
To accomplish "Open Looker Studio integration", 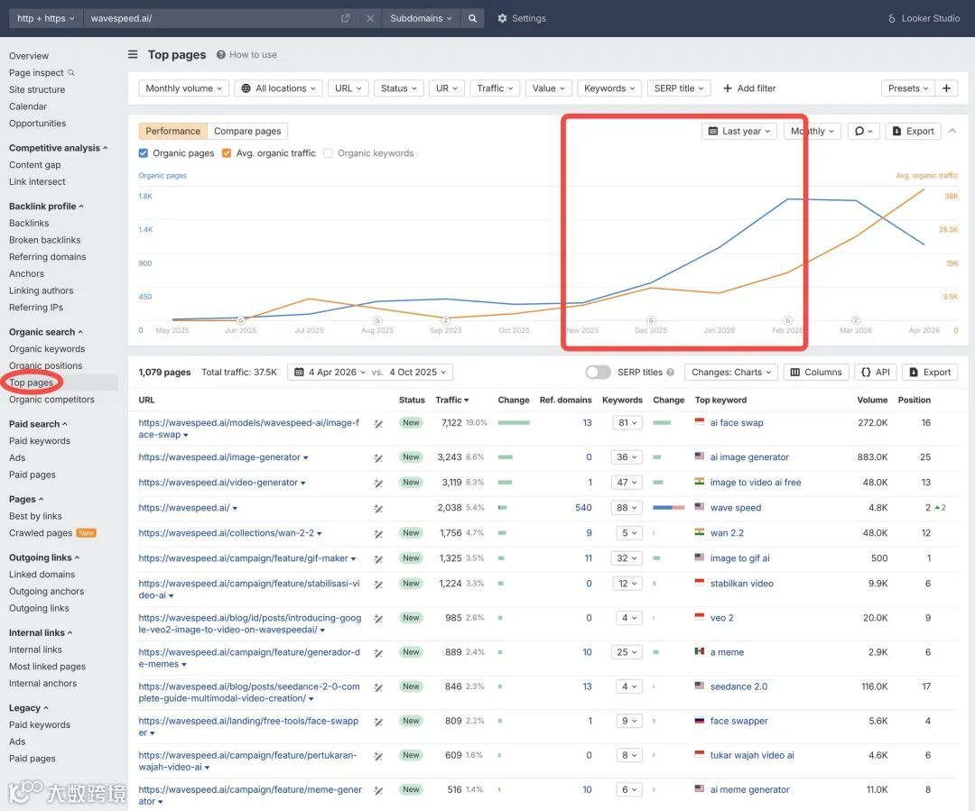I will point(924,19).
